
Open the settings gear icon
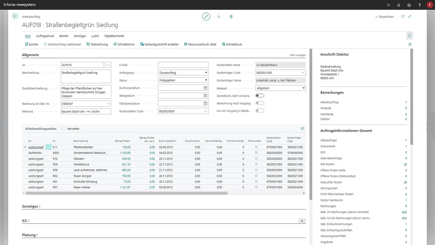point(409,5)
